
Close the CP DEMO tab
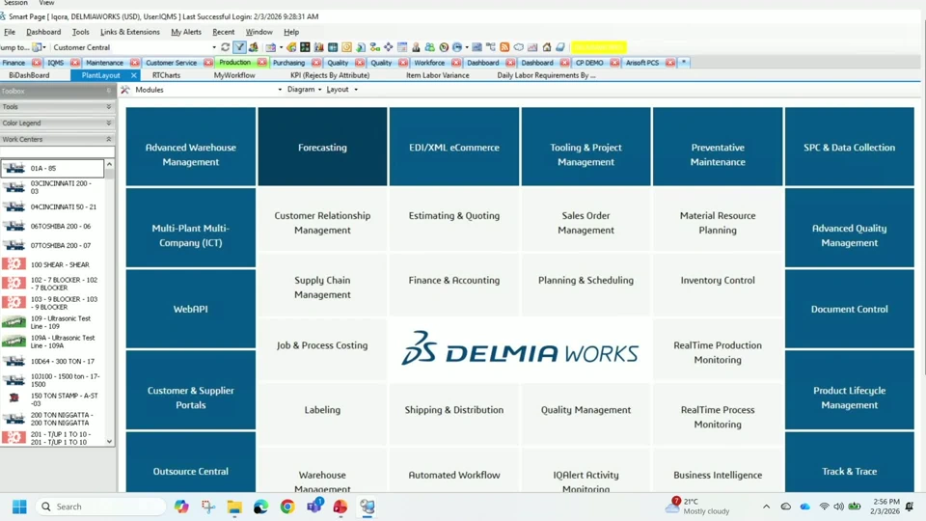pyautogui.click(x=614, y=63)
